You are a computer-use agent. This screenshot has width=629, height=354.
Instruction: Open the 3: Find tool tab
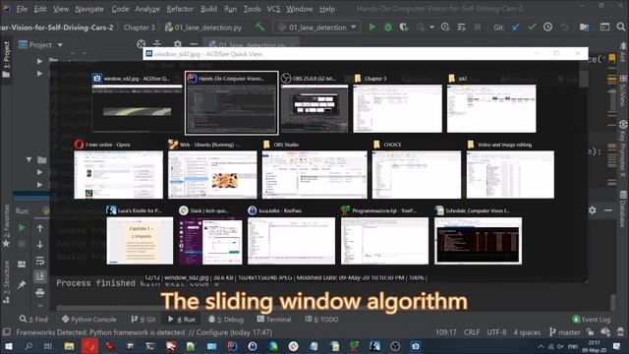pyautogui.click(x=33, y=320)
